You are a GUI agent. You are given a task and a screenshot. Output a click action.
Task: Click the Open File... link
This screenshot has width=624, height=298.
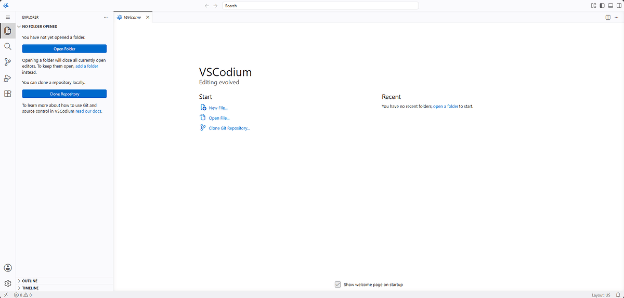tap(219, 118)
